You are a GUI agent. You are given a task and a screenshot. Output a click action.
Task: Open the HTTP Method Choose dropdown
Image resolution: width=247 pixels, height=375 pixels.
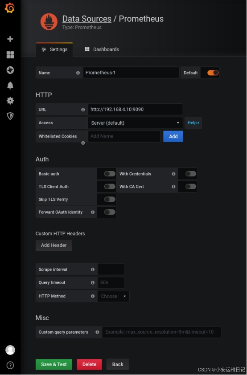click(113, 296)
